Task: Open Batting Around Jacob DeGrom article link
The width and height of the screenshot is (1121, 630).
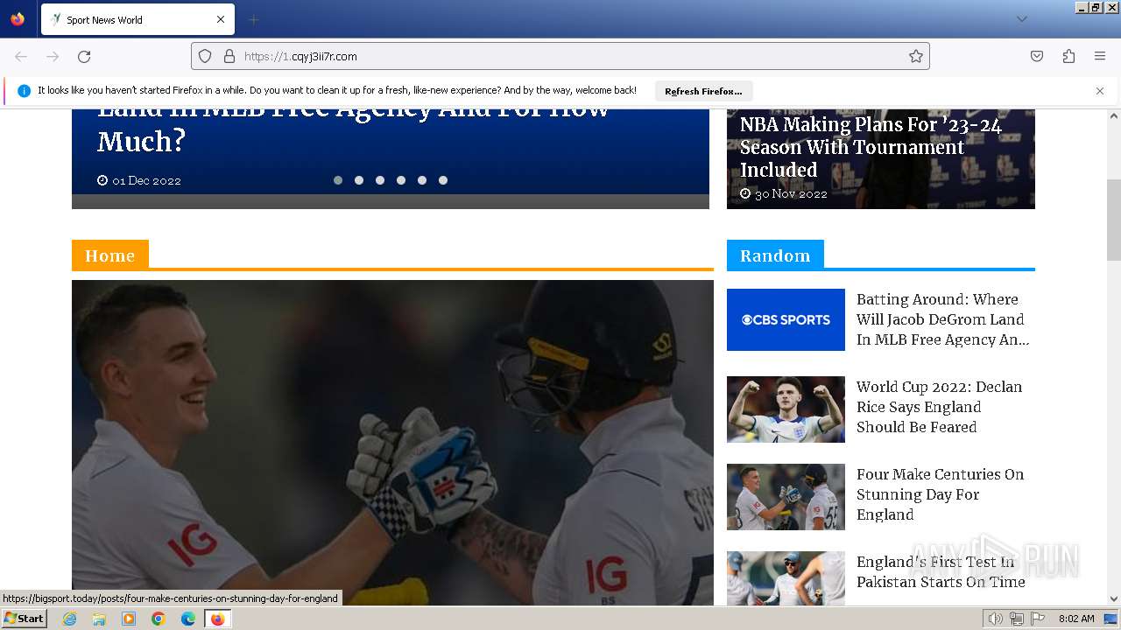Action: (942, 319)
